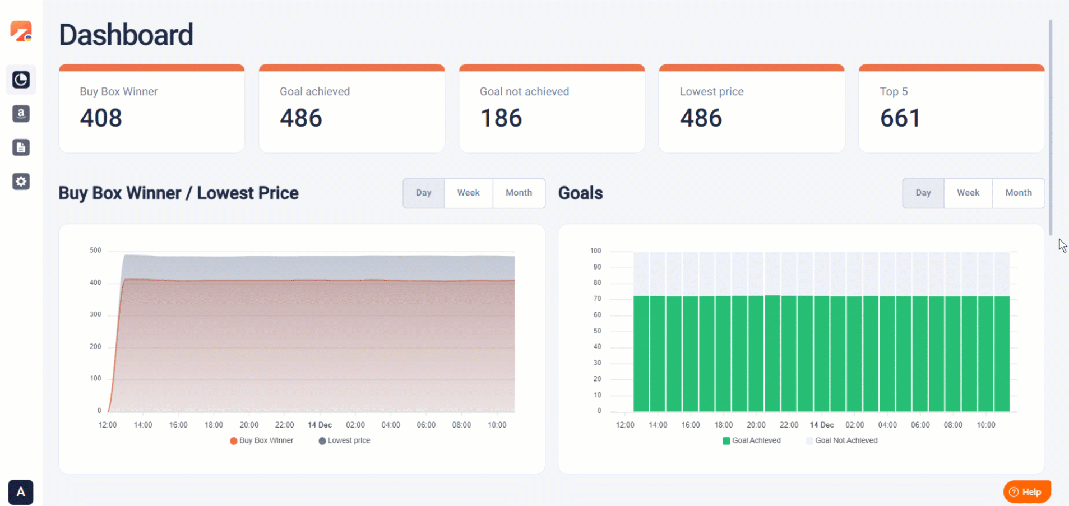This screenshot has width=1069, height=506.
Task: Open the Amazon icon in sidebar
Action: pos(21,114)
